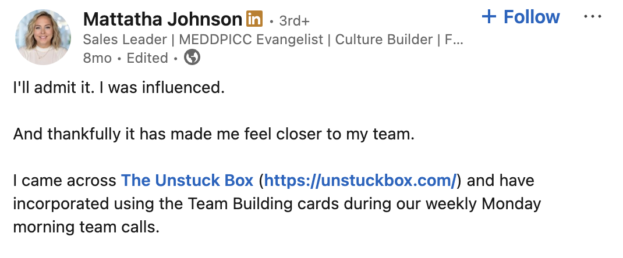The image size is (623, 258).
Task: Open The Unstuck Box company link
Action: coord(187,180)
